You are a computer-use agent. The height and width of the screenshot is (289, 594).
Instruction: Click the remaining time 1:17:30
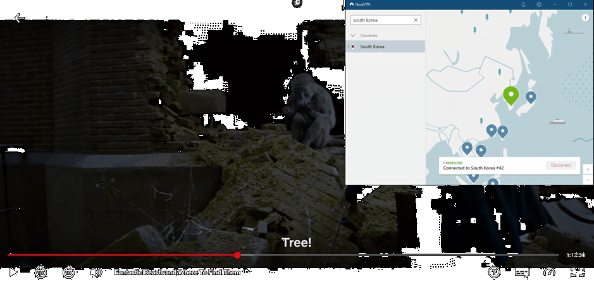(576, 256)
